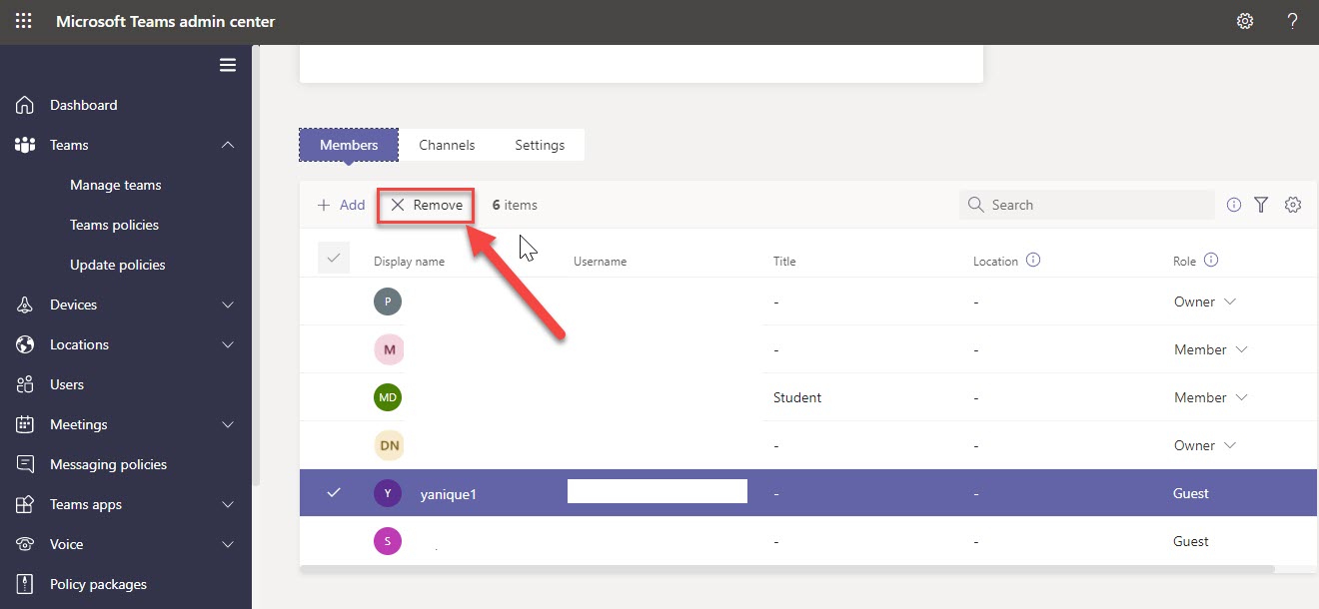Expand the Teams apps section chevron
The image size is (1319, 609).
click(228, 504)
